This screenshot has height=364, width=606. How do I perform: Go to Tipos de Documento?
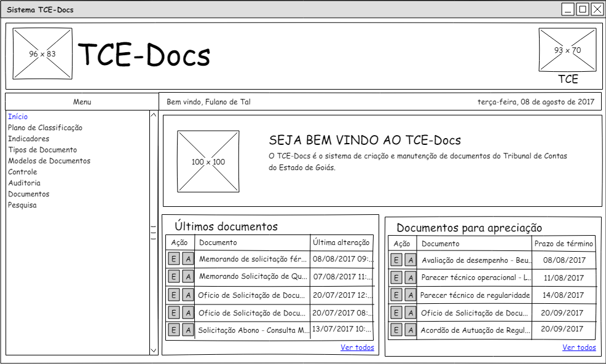coord(42,150)
